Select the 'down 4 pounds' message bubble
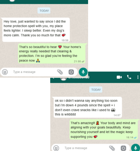 click(88, 107)
